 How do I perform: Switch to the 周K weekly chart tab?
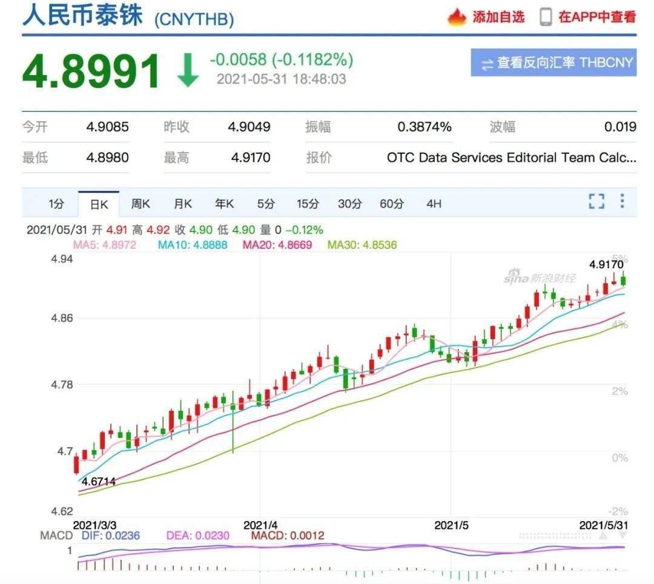(x=140, y=204)
